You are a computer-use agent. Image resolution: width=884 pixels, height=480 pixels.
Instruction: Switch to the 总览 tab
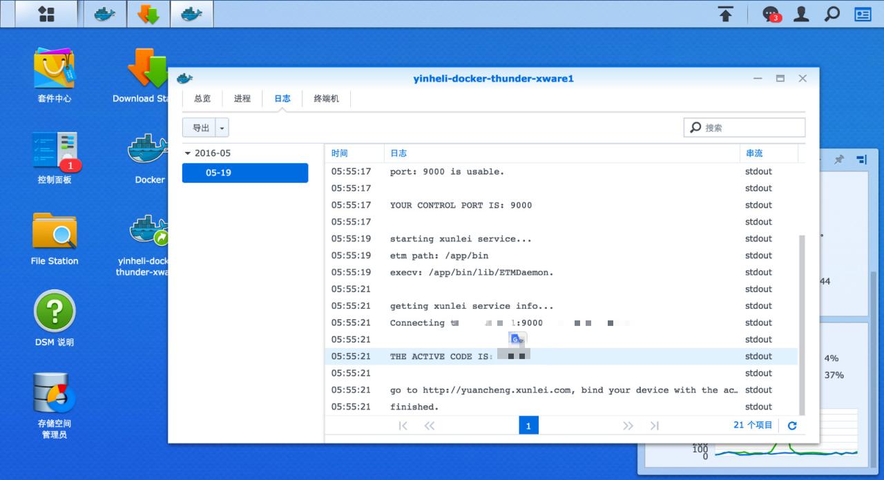(202, 99)
